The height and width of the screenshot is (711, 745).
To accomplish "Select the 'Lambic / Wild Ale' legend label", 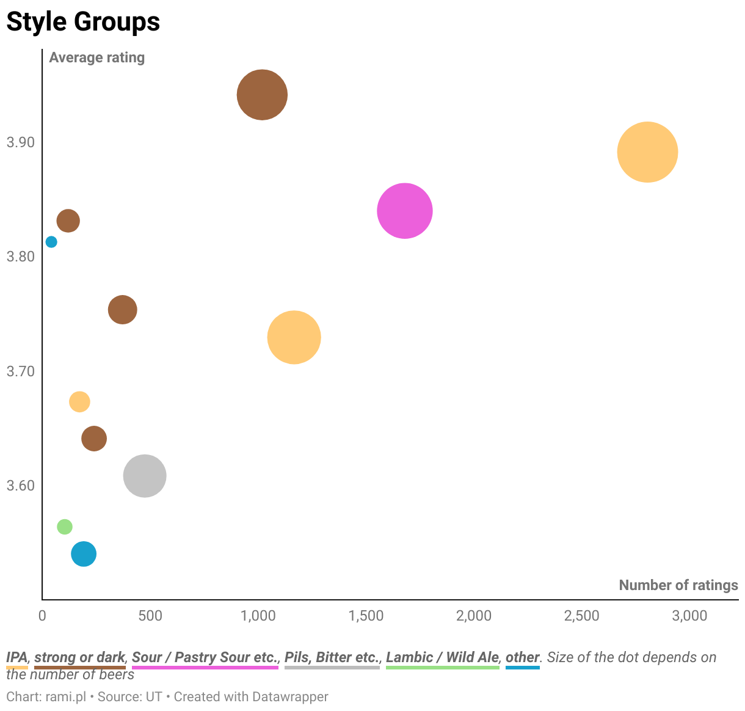I will [442, 657].
